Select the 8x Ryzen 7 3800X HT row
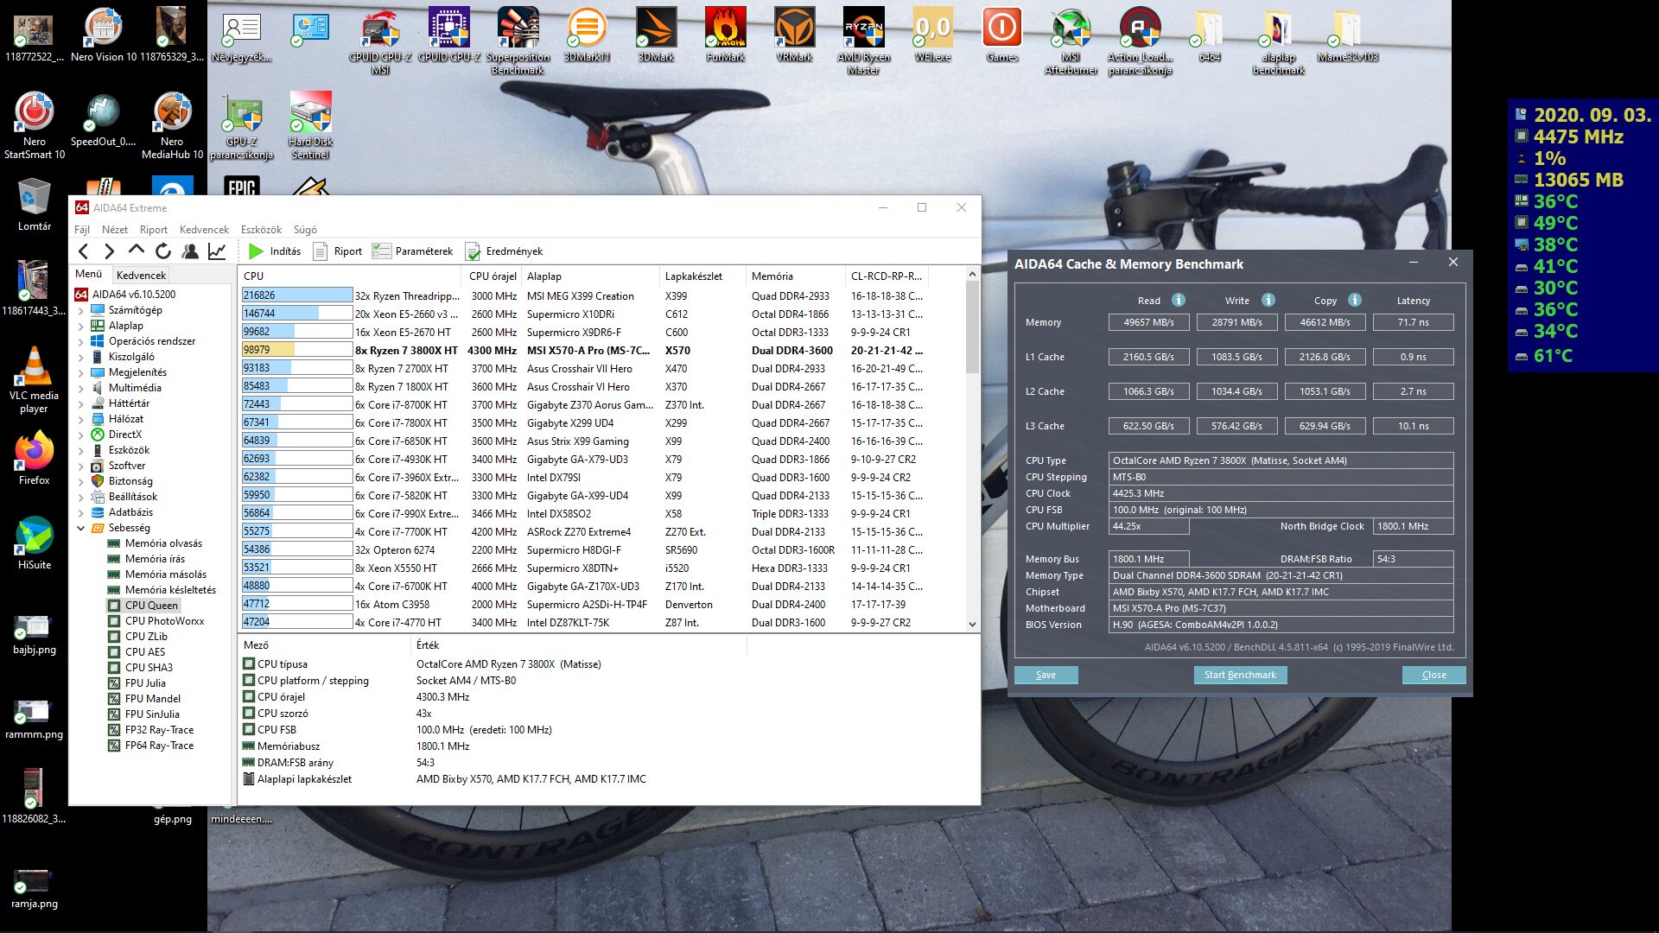Image resolution: width=1659 pixels, height=933 pixels. click(x=584, y=350)
